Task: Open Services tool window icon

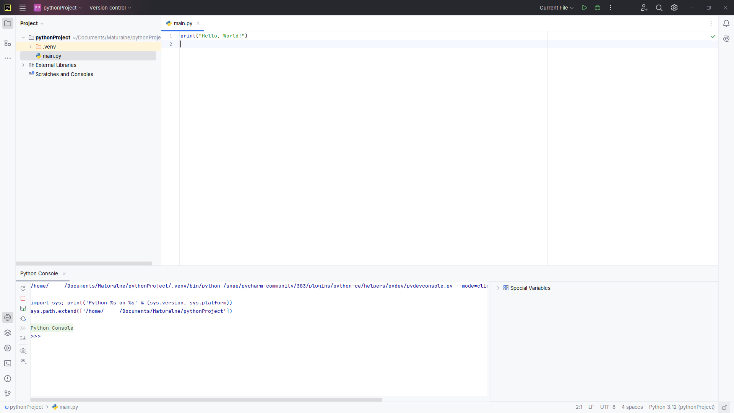Action: tap(8, 348)
